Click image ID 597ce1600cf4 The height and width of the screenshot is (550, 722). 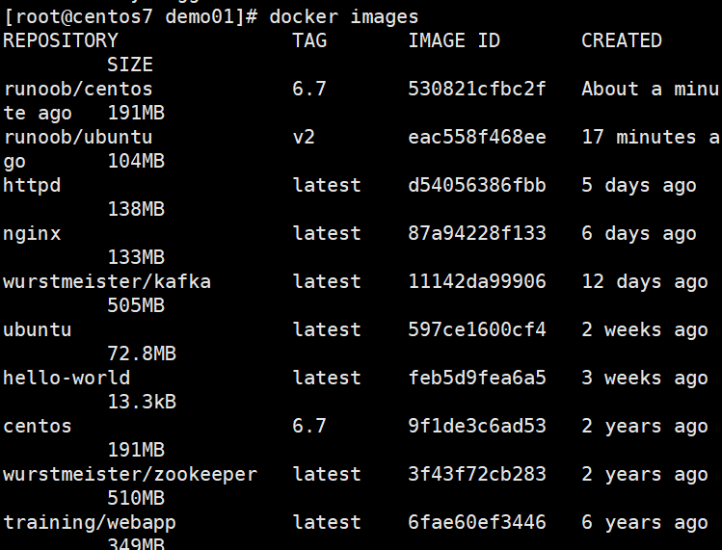tap(477, 330)
